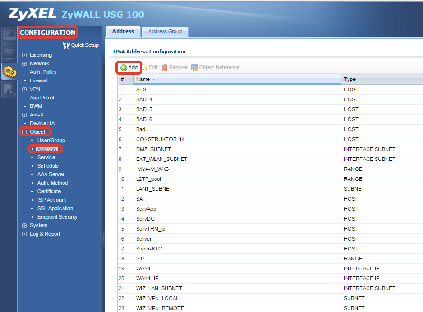Expand the Log & Report node

click(24, 234)
